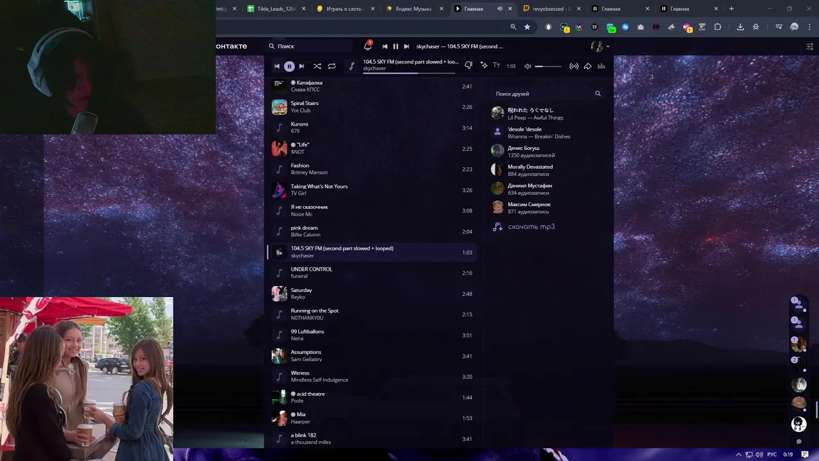The image size is (819, 461).
Task: Click the 'Saturday' by Reyko cover thumbnail
Action: pos(279,293)
